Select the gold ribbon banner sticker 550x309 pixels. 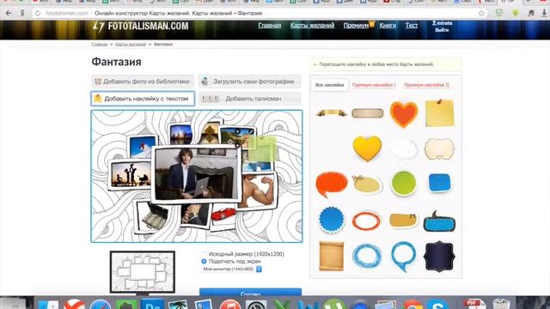click(332, 112)
